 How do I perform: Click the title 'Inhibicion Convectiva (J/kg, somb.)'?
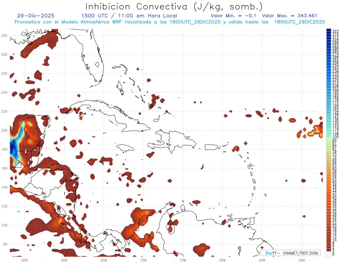(x=174, y=7)
